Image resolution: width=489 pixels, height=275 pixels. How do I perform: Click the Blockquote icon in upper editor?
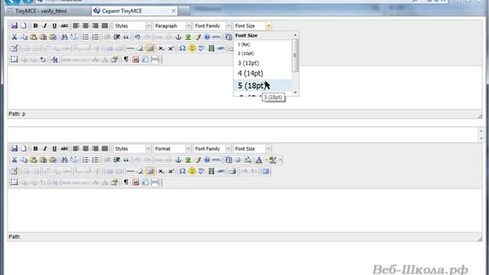tap(126, 37)
